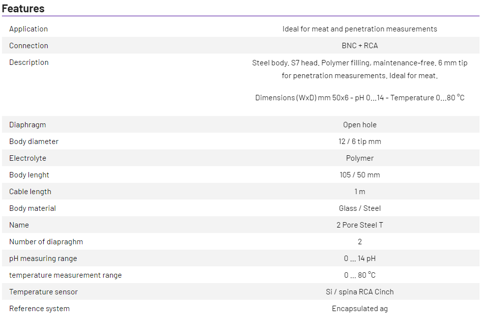Viewport: 481px width, 317px height.
Task: Click the Cable length label
Action: click(x=30, y=192)
